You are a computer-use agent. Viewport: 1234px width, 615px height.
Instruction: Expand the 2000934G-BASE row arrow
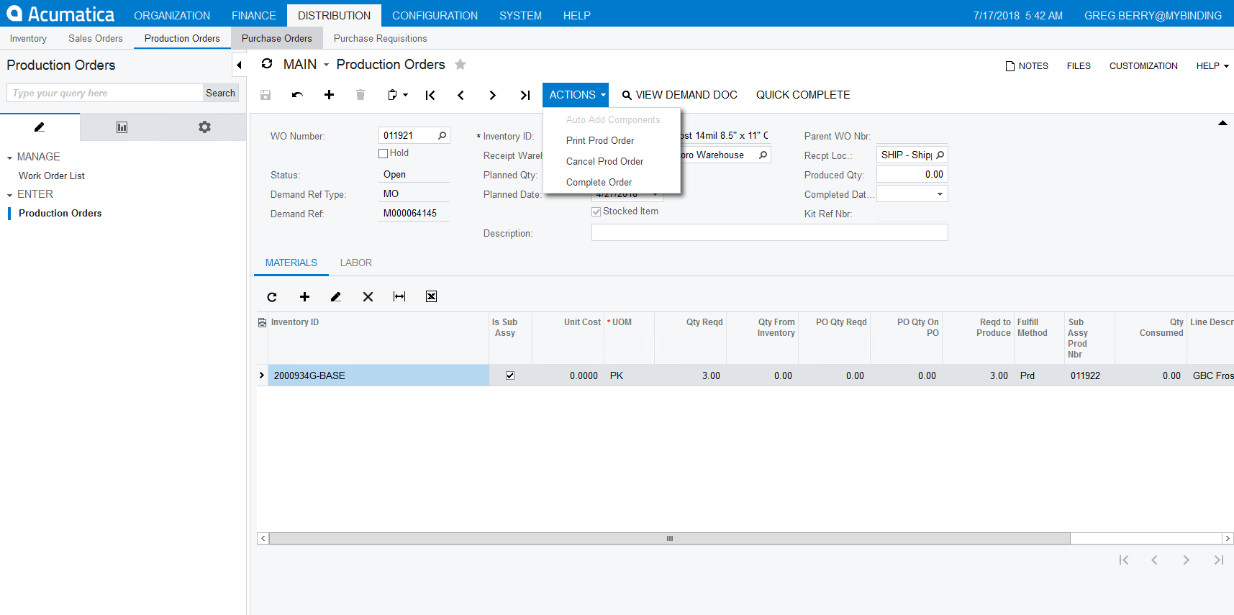[262, 375]
